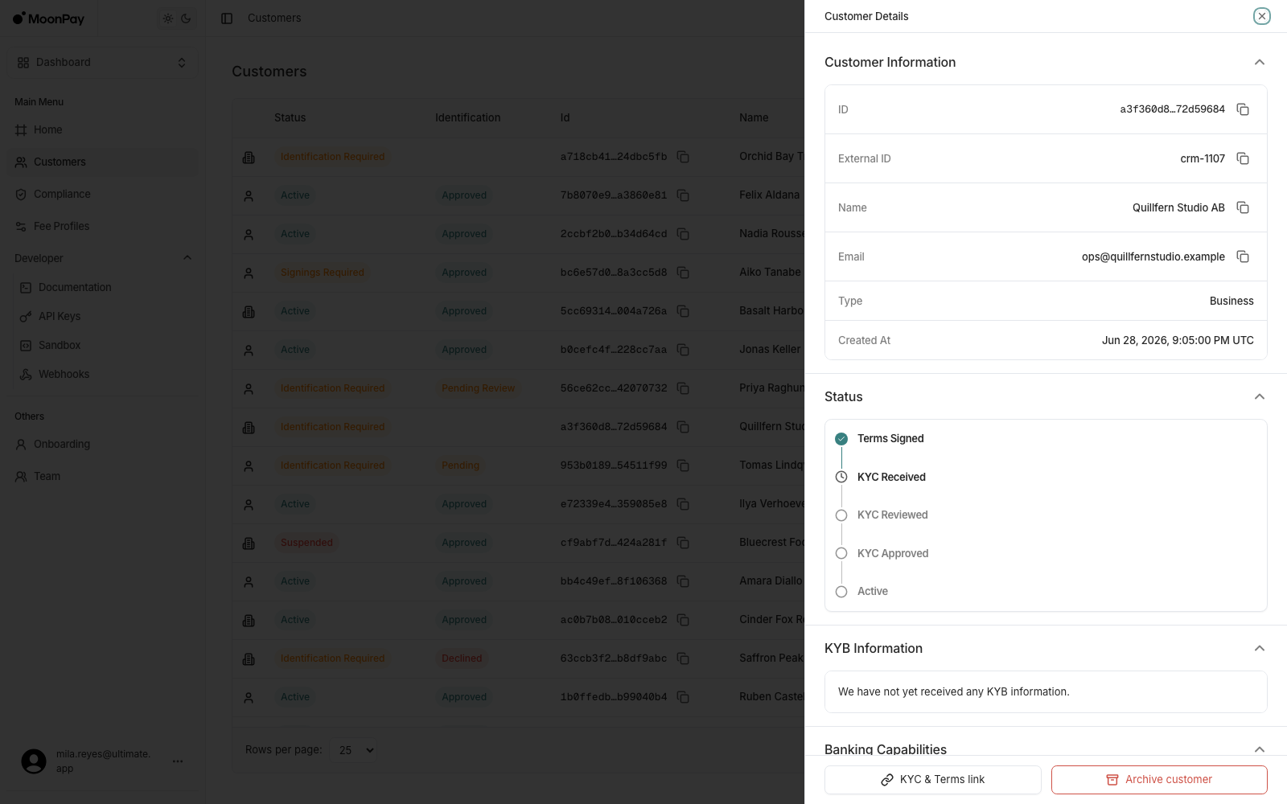The height and width of the screenshot is (804, 1287).
Task: Click the Declined identification badge
Action: click(x=462, y=658)
